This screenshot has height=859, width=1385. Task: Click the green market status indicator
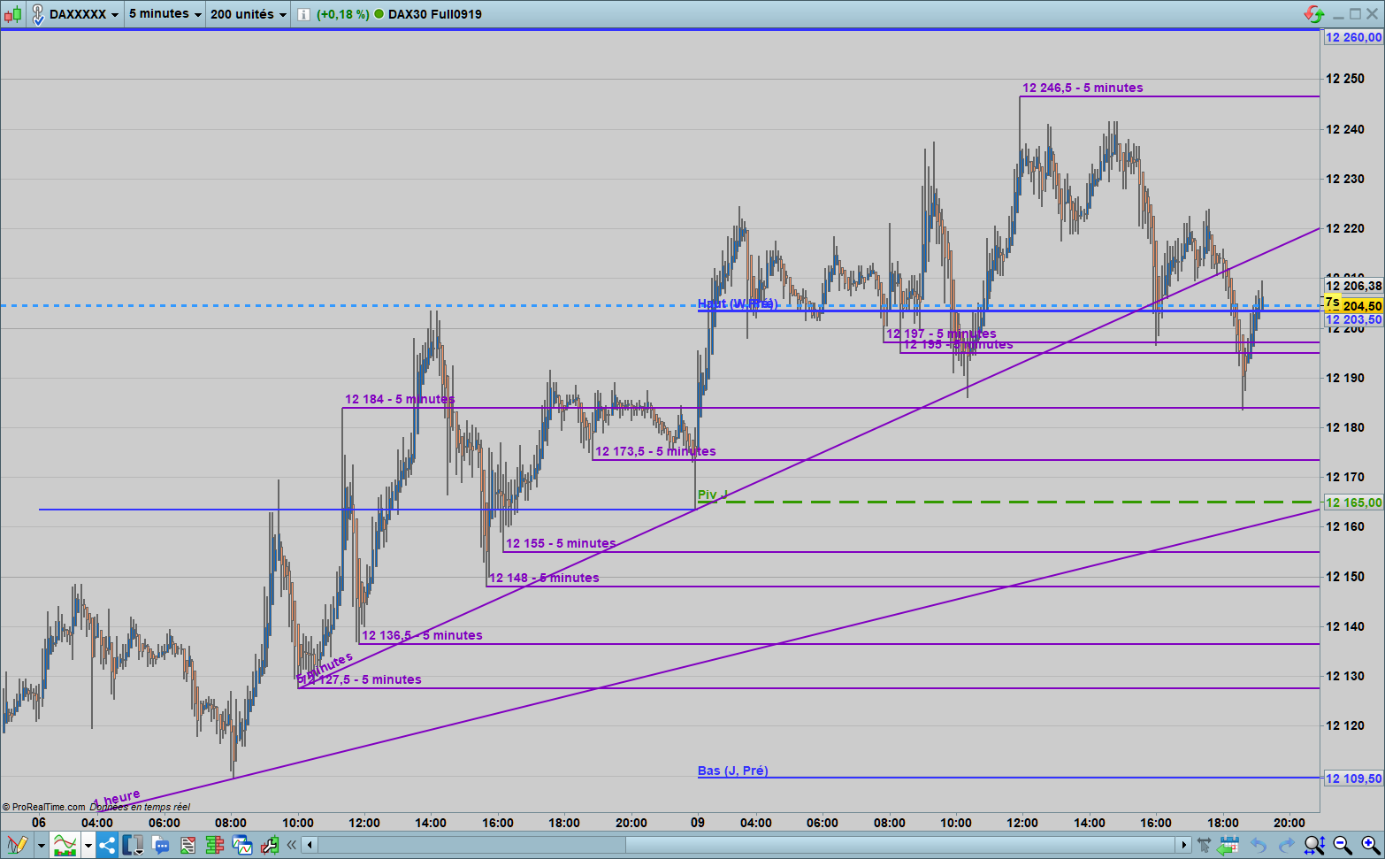[x=379, y=14]
